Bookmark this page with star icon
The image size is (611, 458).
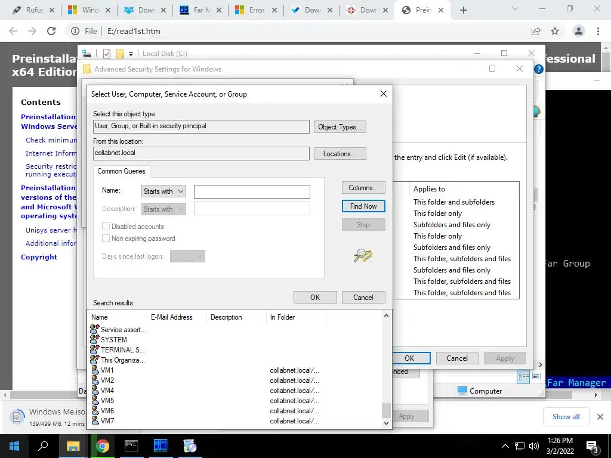pos(555,31)
